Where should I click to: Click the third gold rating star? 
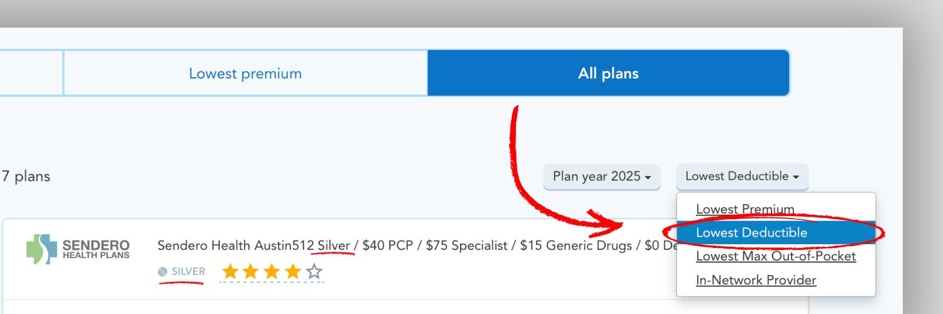[272, 272]
